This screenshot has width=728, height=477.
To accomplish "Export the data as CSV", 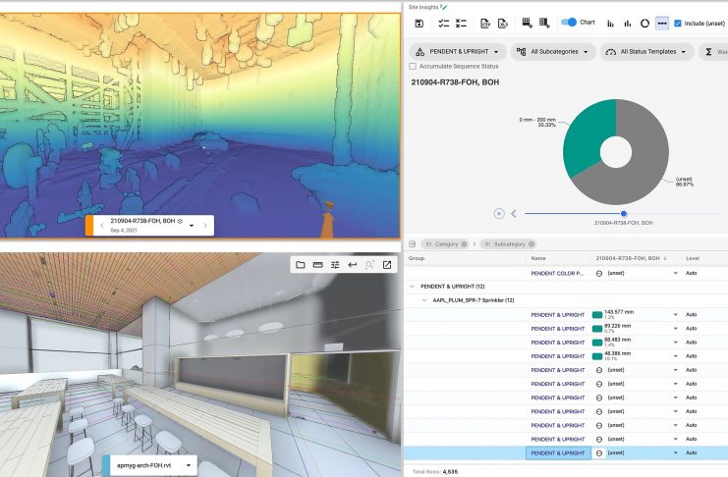I will point(484,23).
